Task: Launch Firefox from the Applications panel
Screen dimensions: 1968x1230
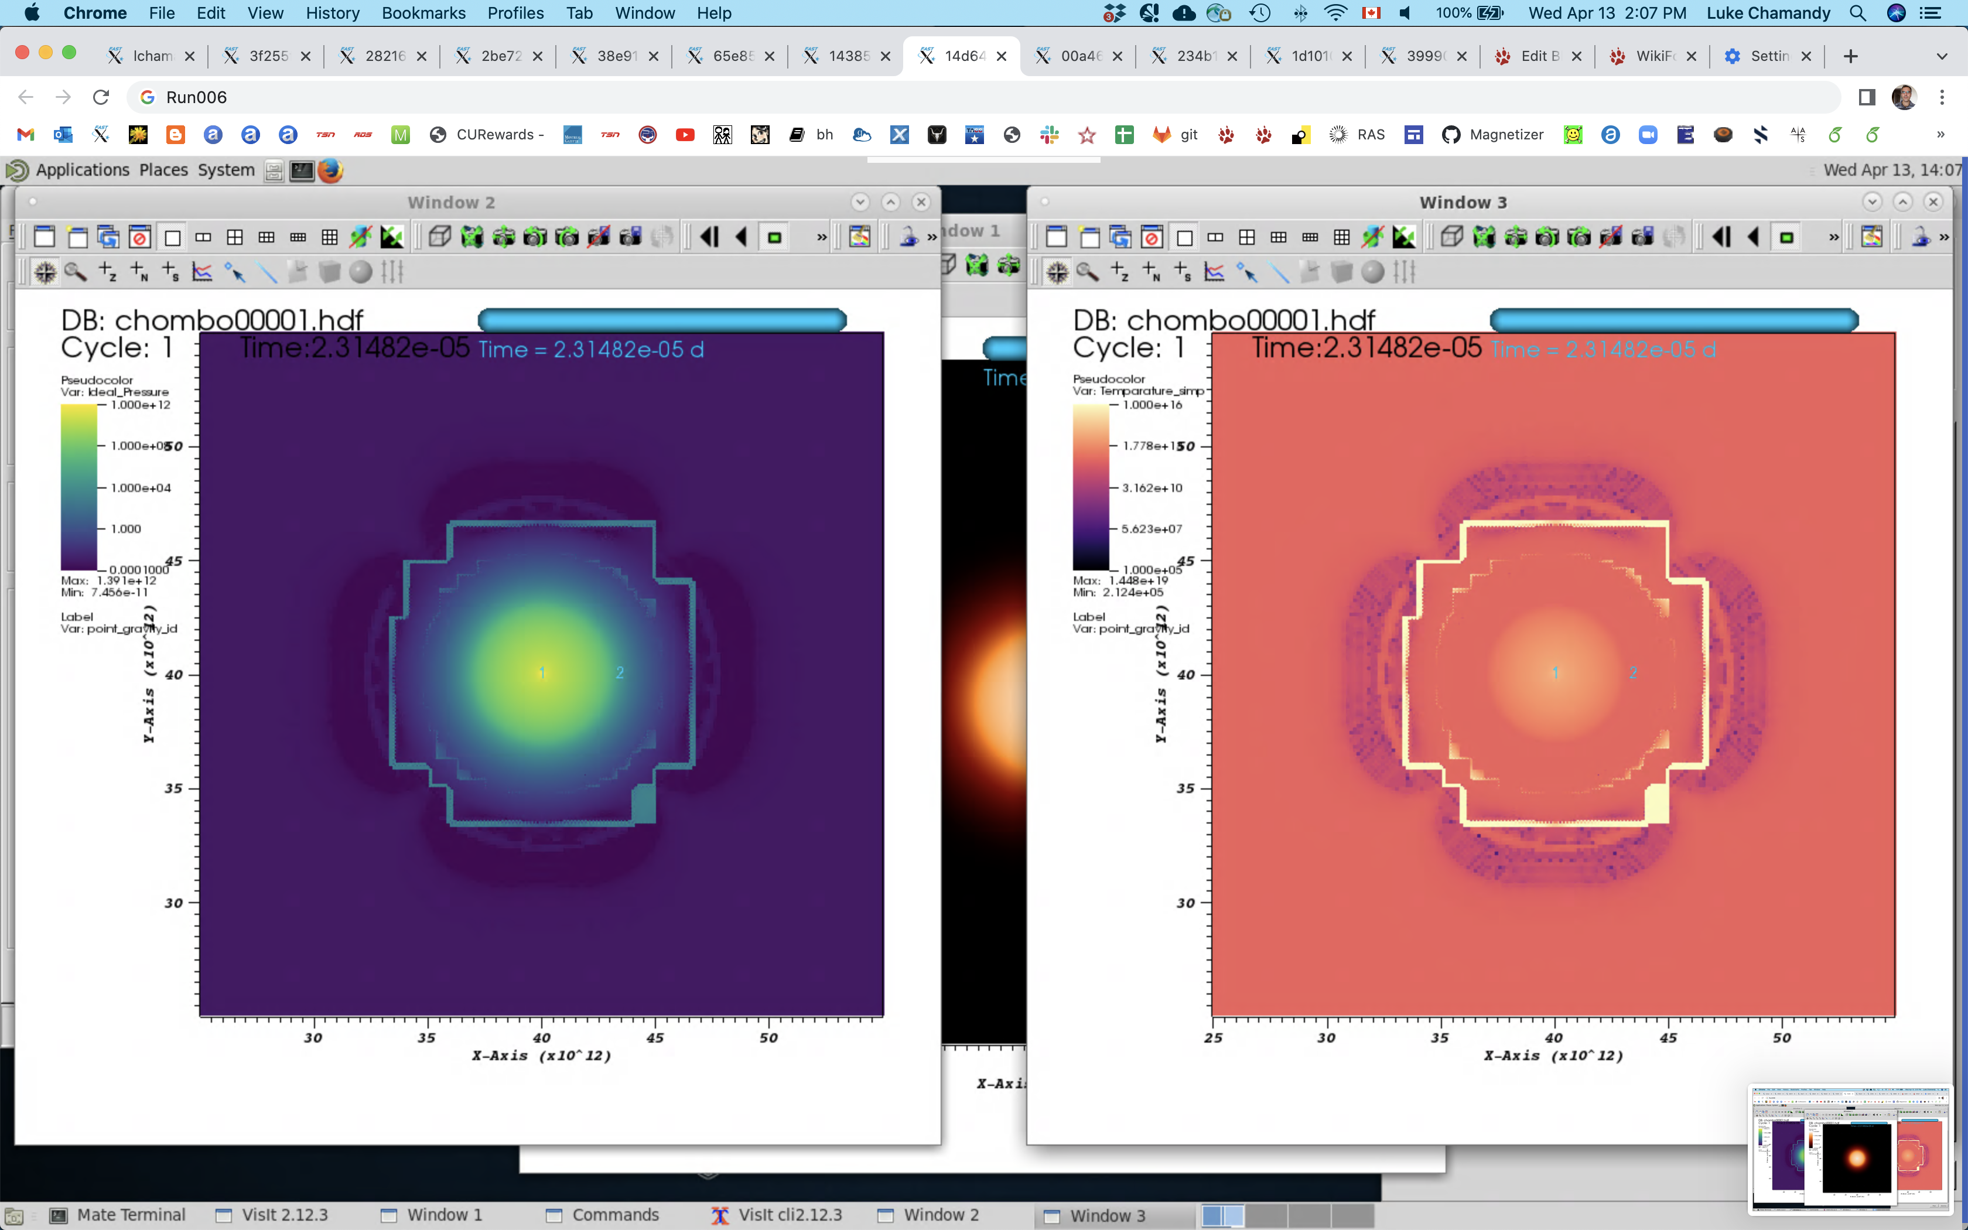Action: pos(330,170)
